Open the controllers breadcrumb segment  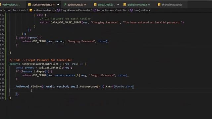(12, 10)
